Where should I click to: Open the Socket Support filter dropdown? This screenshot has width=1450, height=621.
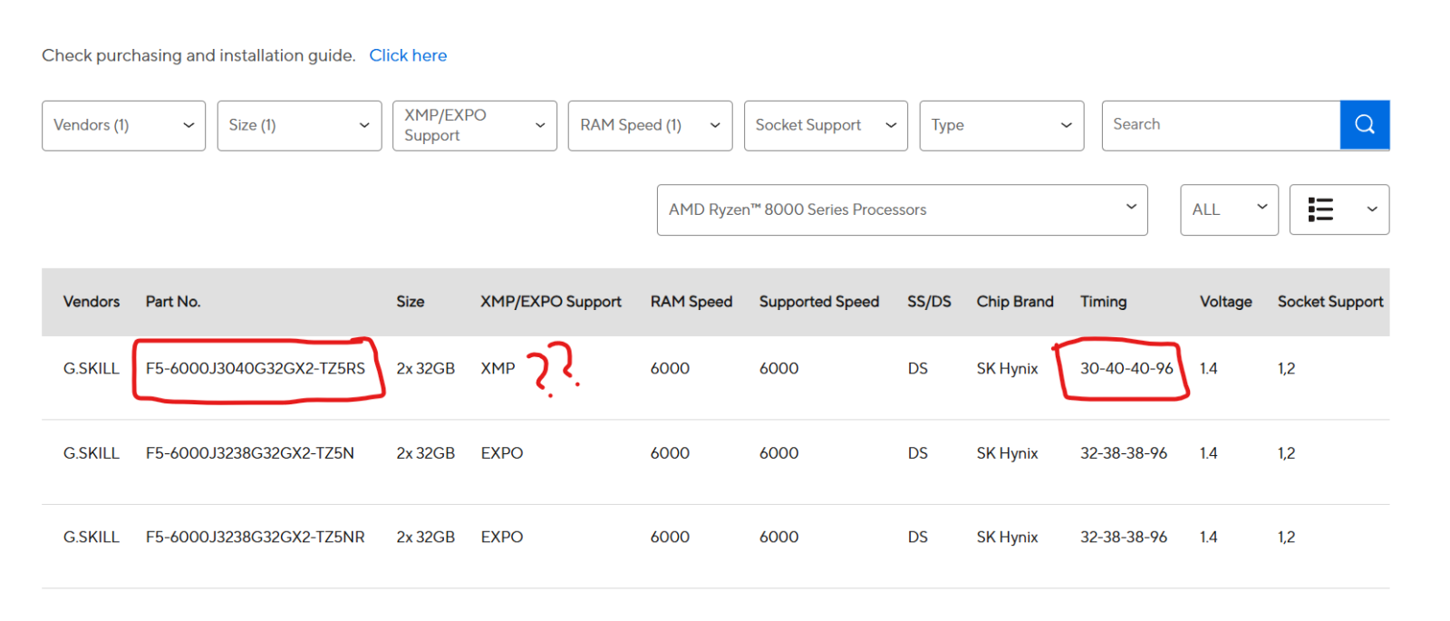click(826, 125)
